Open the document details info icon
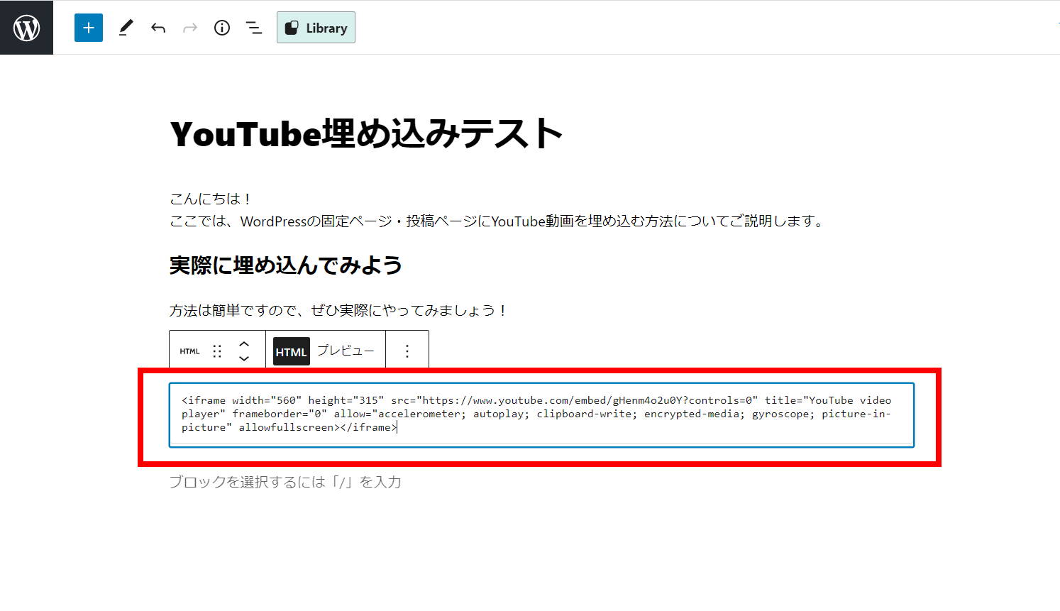The image size is (1060, 611). tap(222, 28)
